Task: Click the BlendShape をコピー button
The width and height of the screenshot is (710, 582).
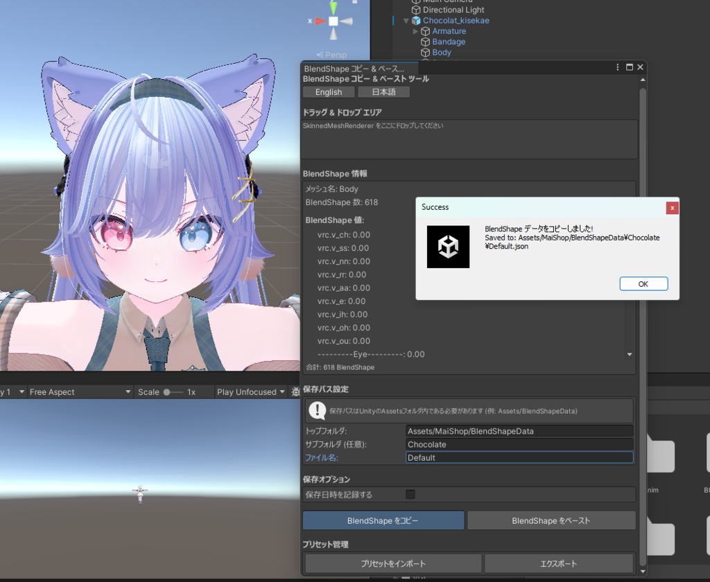Action: pos(383,520)
